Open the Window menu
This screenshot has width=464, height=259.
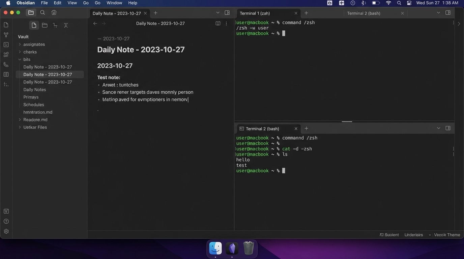click(x=114, y=3)
